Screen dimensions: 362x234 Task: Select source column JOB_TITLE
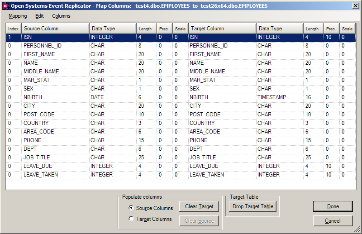pos(37,158)
